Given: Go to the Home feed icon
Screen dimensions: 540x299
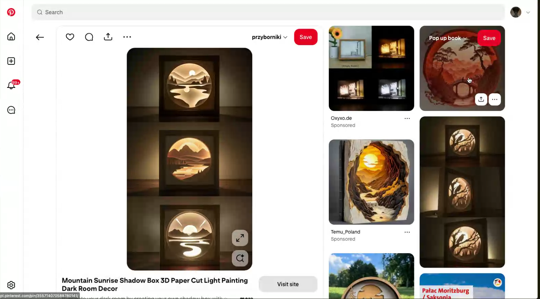Looking at the screenshot, I should click(11, 37).
